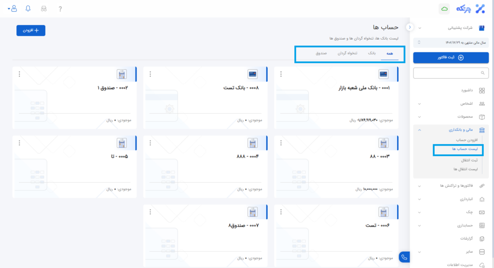This screenshot has height=268, width=494.
Task: Click the notification bell icon
Action: tap(28, 9)
